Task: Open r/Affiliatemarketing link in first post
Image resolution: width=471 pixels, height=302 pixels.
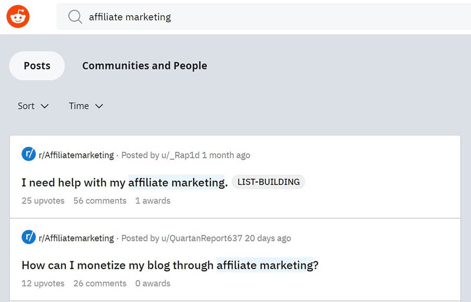Action: [76, 155]
